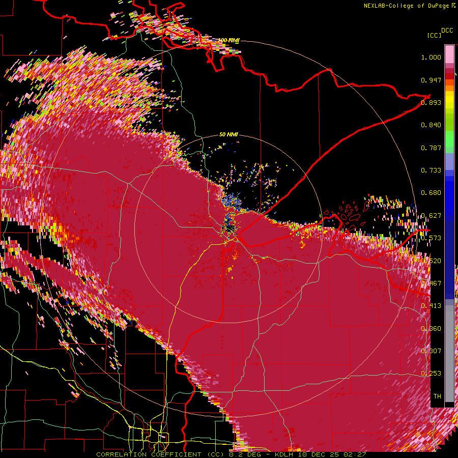Click the 0.307 scale value
Viewport: 458px width, 458px height.
pos(431,351)
